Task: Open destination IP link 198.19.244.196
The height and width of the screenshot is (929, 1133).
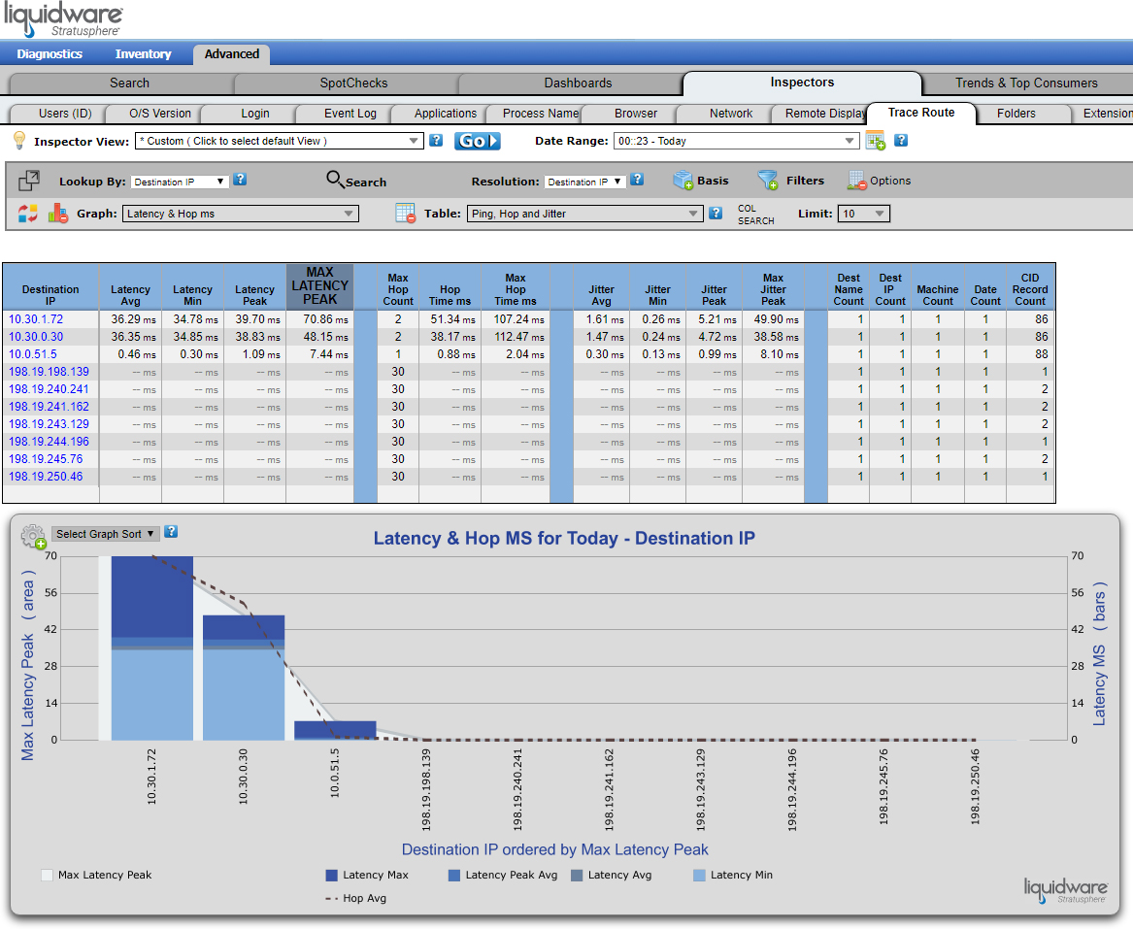Action: [49, 442]
